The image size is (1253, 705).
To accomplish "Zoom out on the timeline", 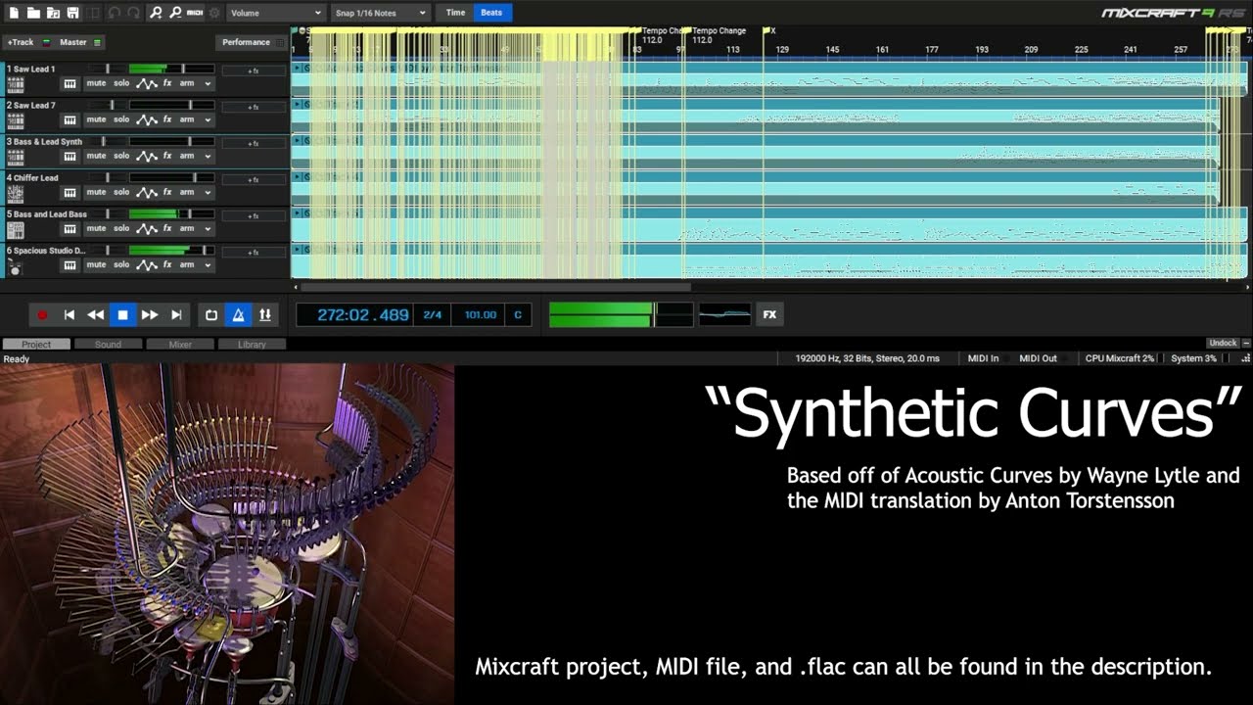I will [x=175, y=13].
